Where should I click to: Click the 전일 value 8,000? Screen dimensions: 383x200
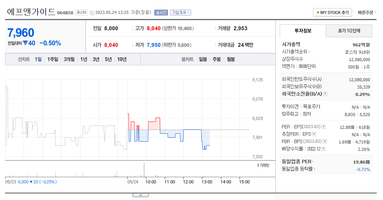(111, 28)
